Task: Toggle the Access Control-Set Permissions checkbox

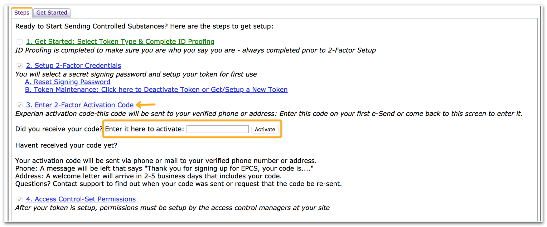Action: coord(20,199)
